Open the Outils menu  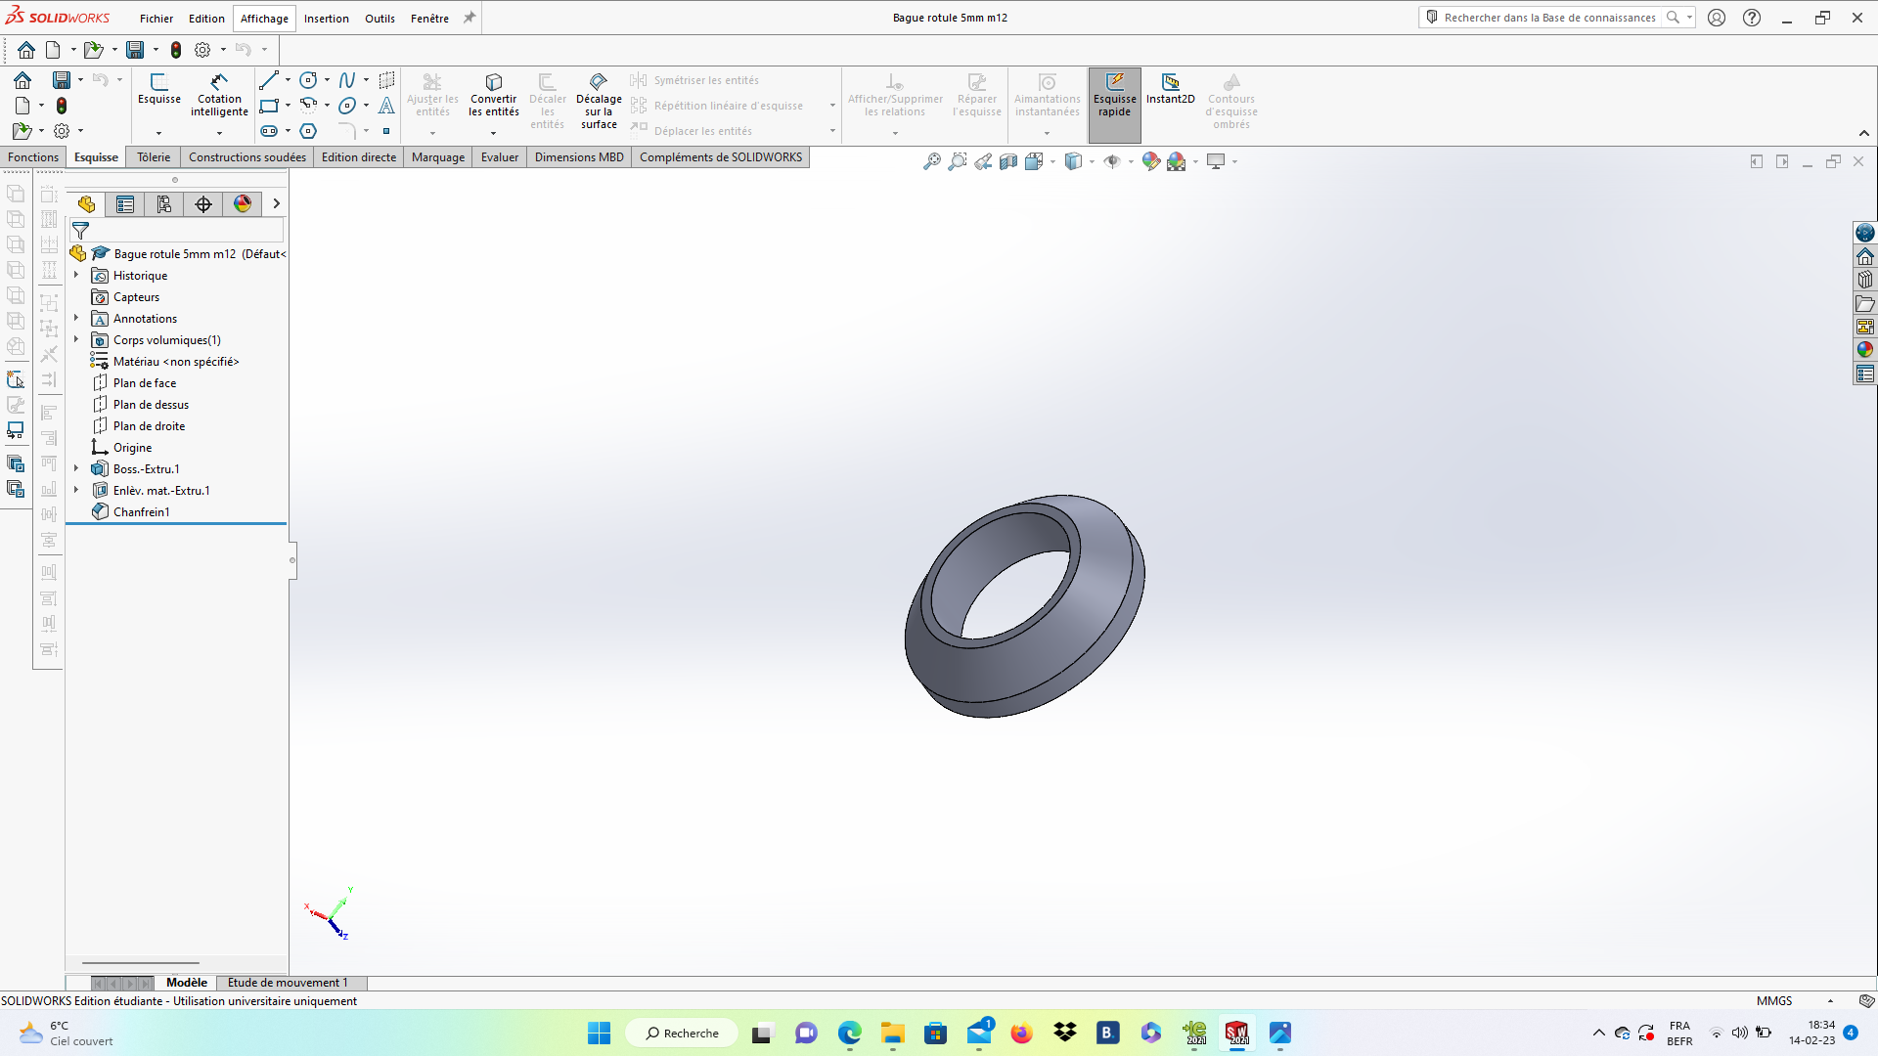coord(380,19)
